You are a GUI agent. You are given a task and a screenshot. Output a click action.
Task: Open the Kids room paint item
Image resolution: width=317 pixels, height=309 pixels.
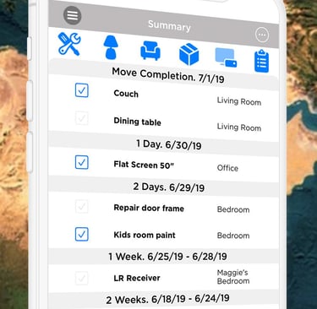pyautogui.click(x=145, y=235)
